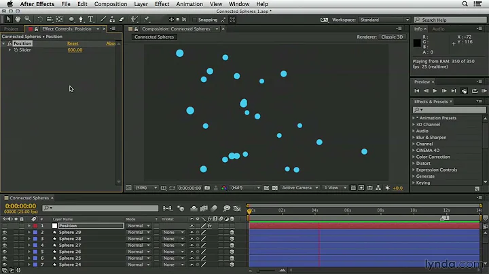
Task: Select the Hand tool
Action: coord(18,19)
